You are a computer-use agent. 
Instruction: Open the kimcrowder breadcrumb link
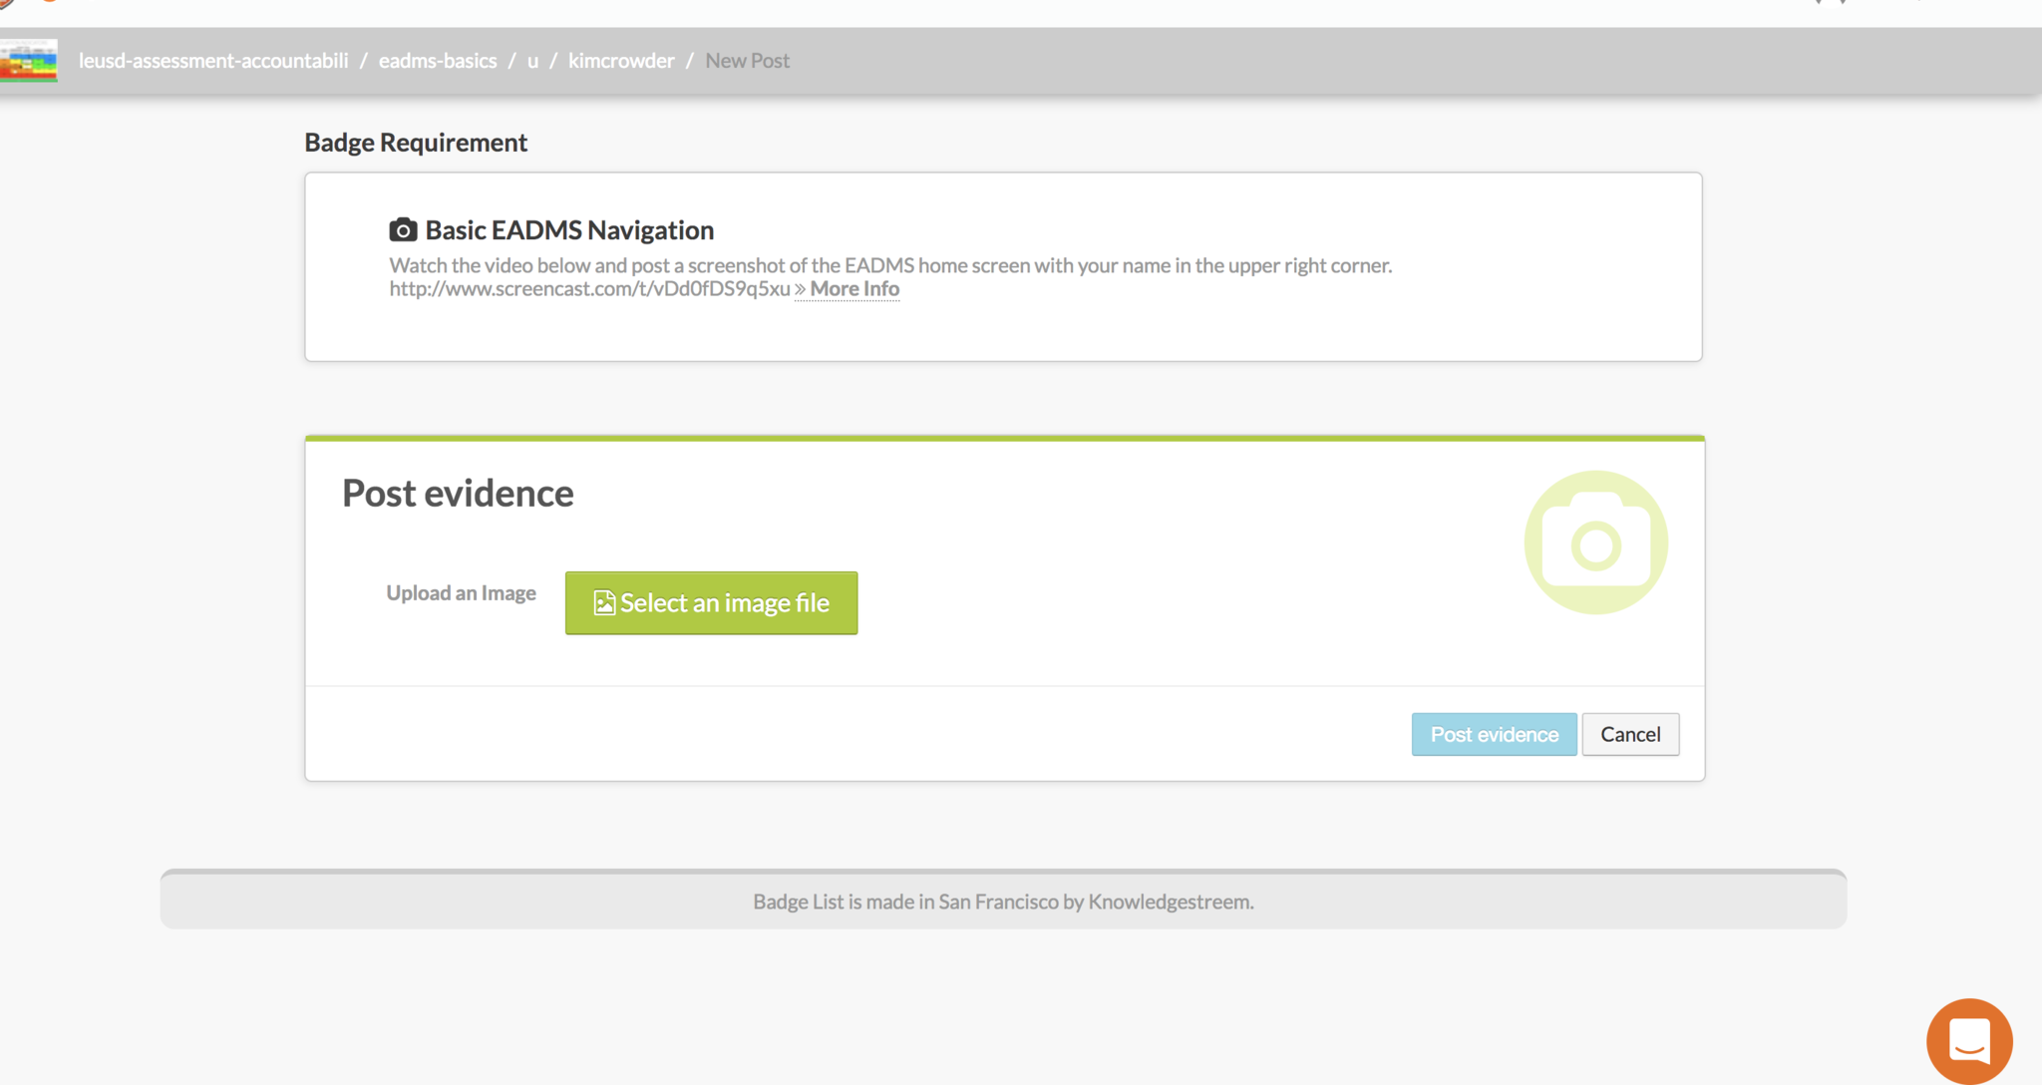(x=621, y=61)
